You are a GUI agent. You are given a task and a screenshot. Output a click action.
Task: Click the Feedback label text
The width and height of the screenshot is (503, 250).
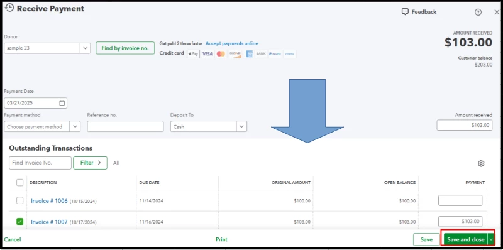coord(424,12)
